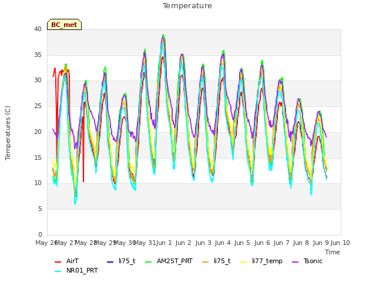This screenshot has height=282, width=376.
Task: Click the yellow li77_temp legend marker
Action: 244,262
